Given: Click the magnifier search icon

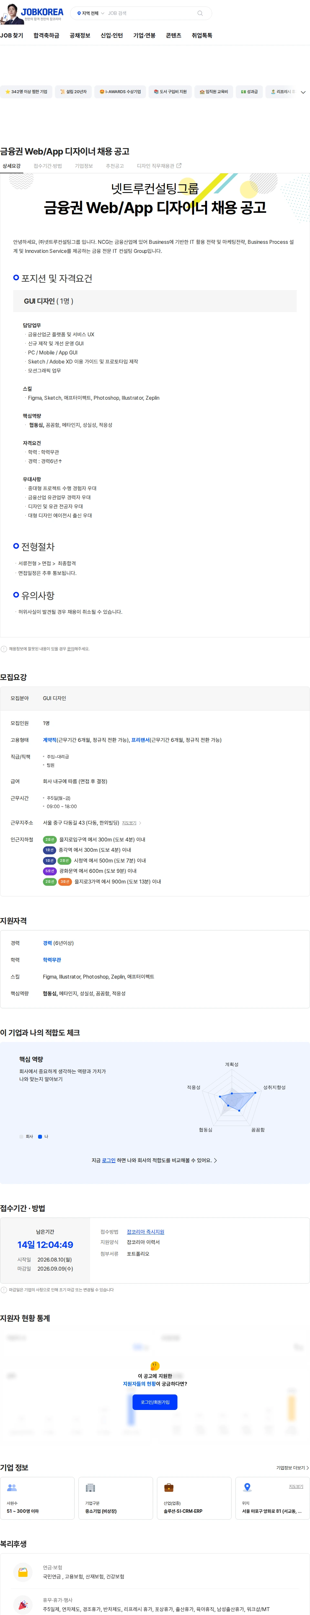Looking at the screenshot, I should tap(200, 13).
